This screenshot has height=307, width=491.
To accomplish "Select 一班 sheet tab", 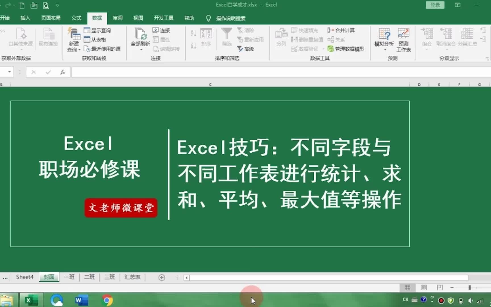I will click(69, 277).
